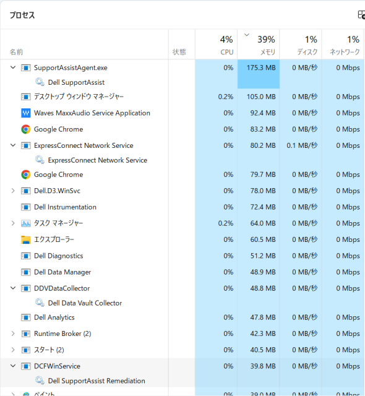The image size is (365, 396).
Task: Click the デスクトップ ウィンドウ マネージャー icon
Action: 26,97
